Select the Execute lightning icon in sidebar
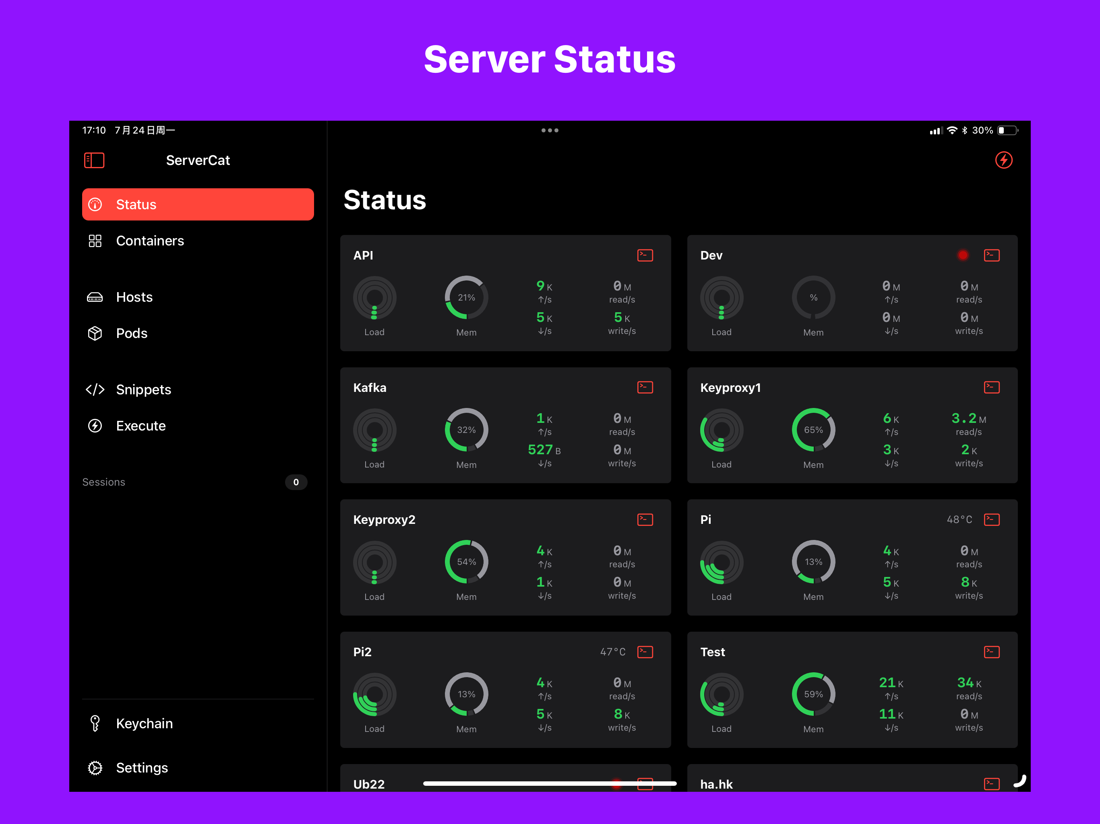The height and width of the screenshot is (824, 1100). click(x=95, y=425)
